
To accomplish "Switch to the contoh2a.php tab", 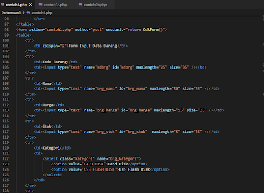I will click(55, 5).
